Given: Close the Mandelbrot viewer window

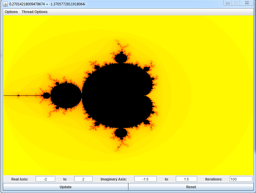Looking at the screenshot, I should [x=246, y=3].
